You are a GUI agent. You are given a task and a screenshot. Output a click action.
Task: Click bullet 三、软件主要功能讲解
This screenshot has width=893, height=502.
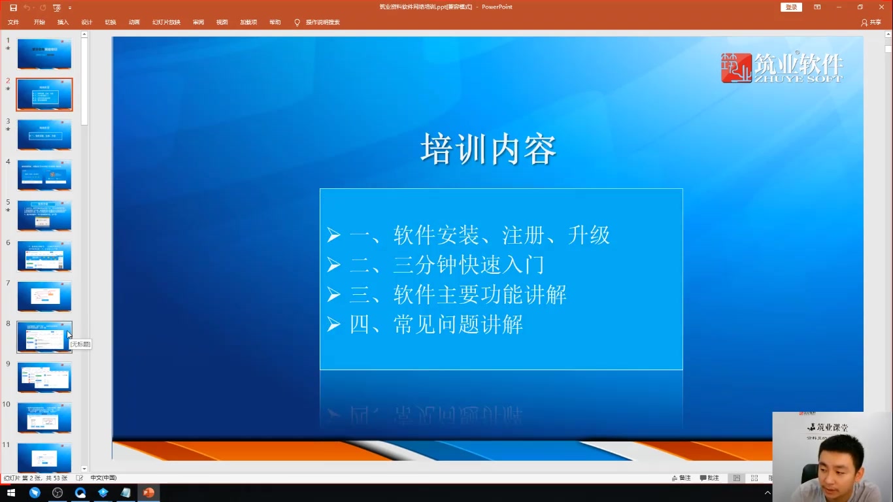point(458,295)
